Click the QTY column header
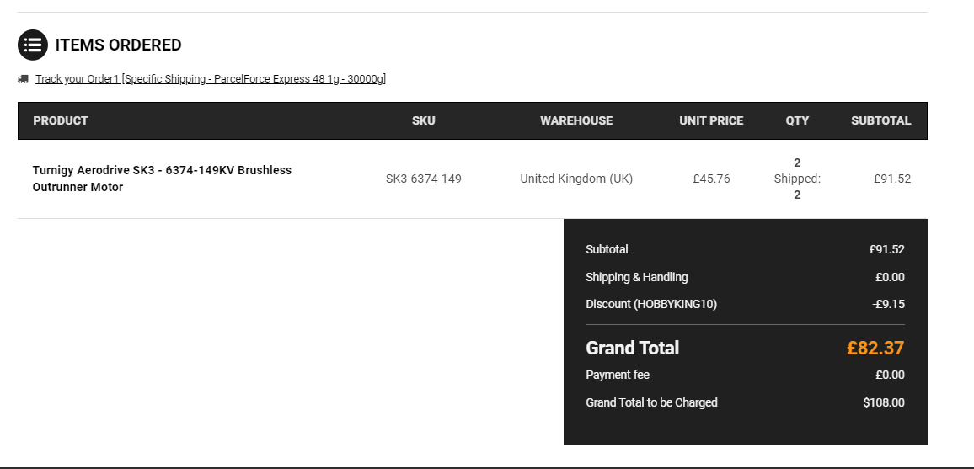The width and height of the screenshot is (974, 469). point(797,120)
